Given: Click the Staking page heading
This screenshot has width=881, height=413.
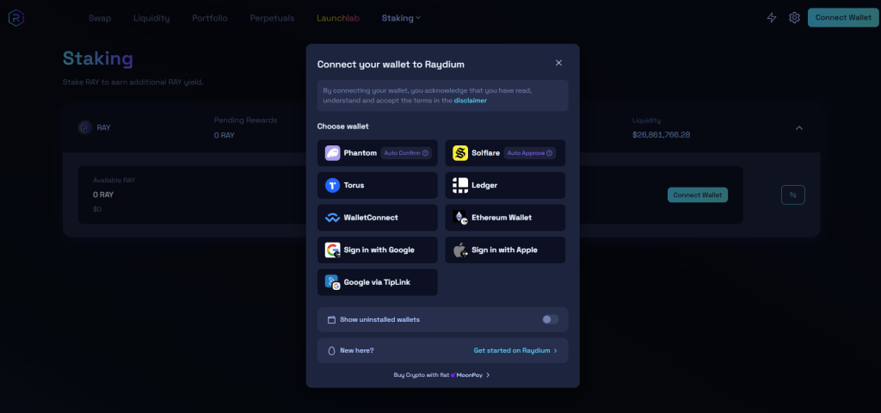Looking at the screenshot, I should (98, 59).
